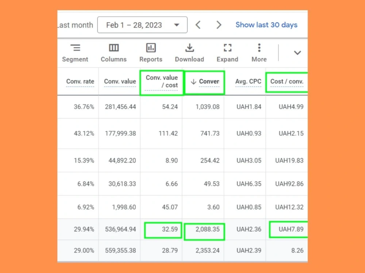Go to next date range arrow
The height and width of the screenshot is (273, 365).
pos(219,25)
